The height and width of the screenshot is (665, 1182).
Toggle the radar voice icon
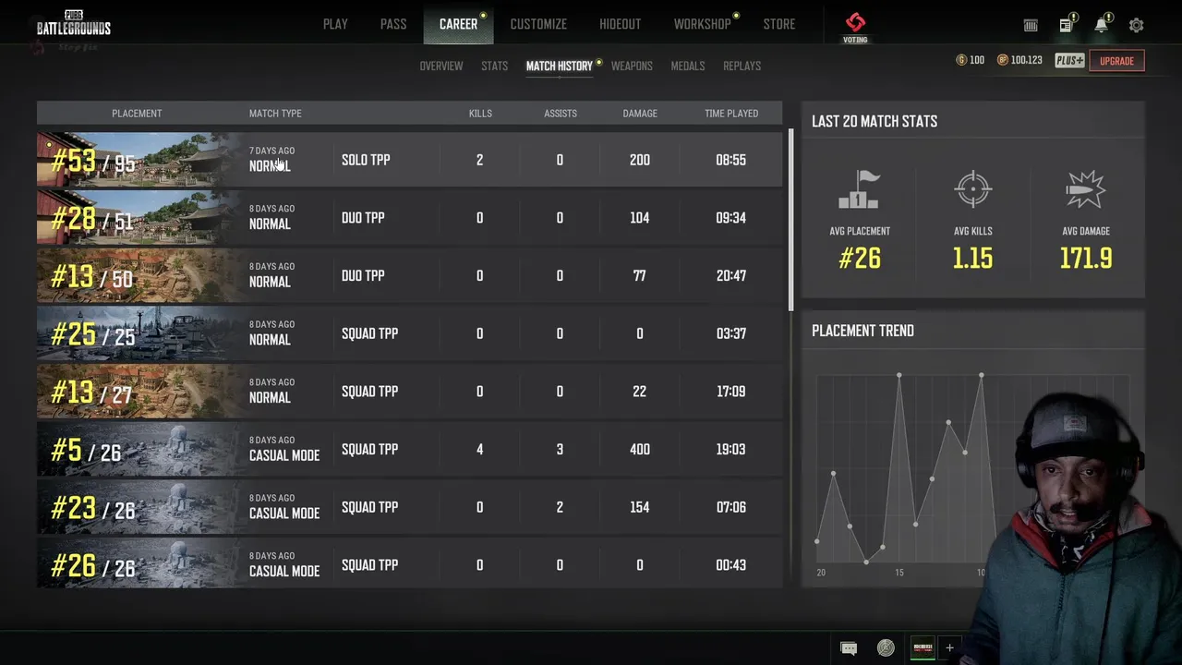[886, 648]
